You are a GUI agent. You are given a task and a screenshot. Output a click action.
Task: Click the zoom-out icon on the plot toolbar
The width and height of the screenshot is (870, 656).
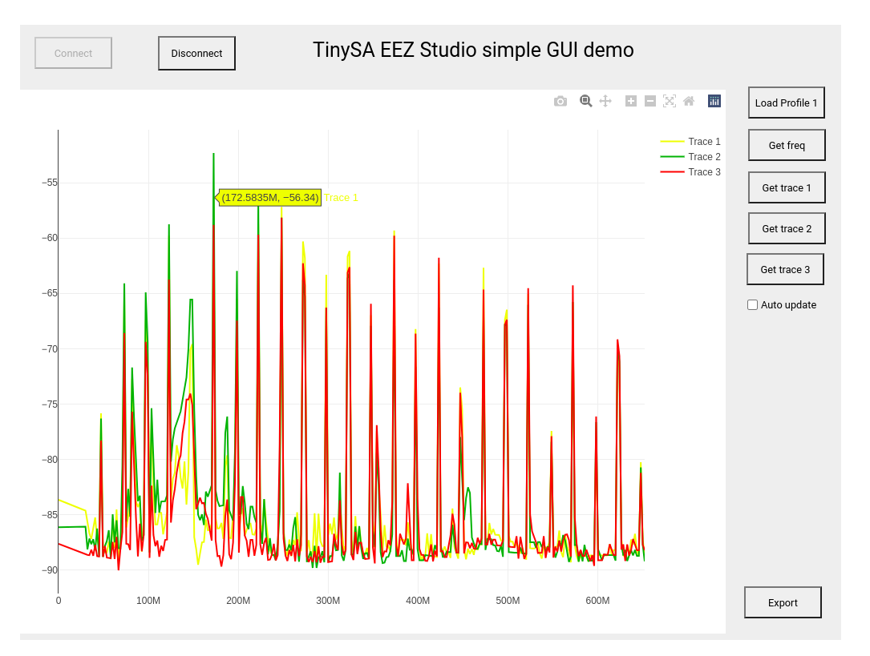point(650,101)
